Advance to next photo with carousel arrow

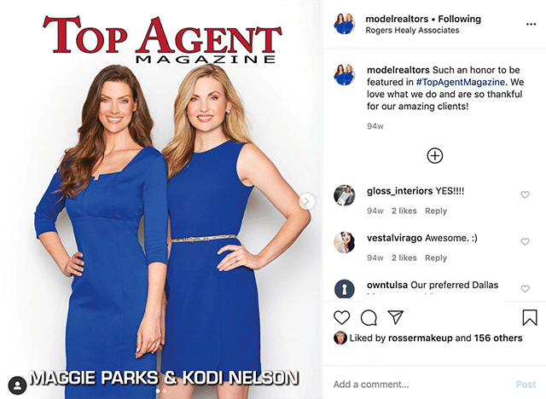307,201
